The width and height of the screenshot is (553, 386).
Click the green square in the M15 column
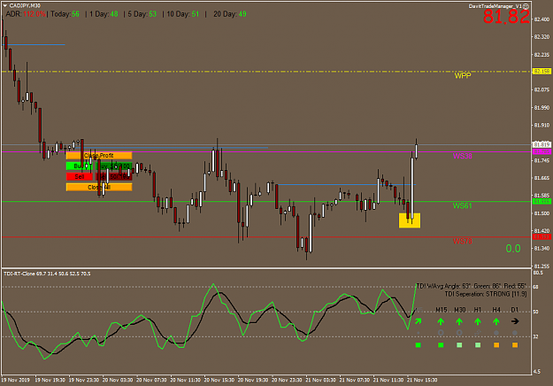pyautogui.click(x=441, y=345)
